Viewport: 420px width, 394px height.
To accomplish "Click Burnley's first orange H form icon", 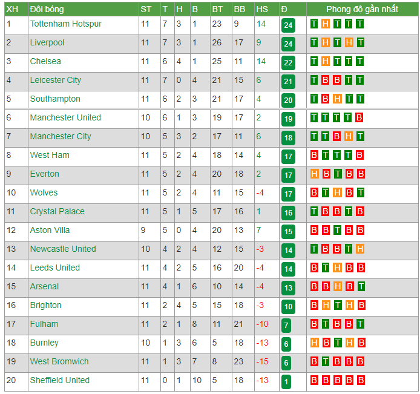I will (315, 343).
